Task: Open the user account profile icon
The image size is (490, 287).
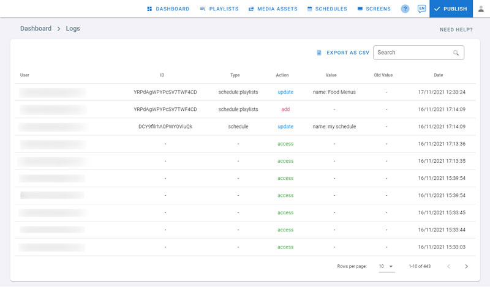Action: (x=481, y=9)
